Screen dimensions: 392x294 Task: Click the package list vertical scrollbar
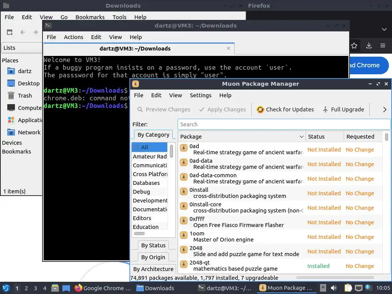pyautogui.click(x=387, y=137)
